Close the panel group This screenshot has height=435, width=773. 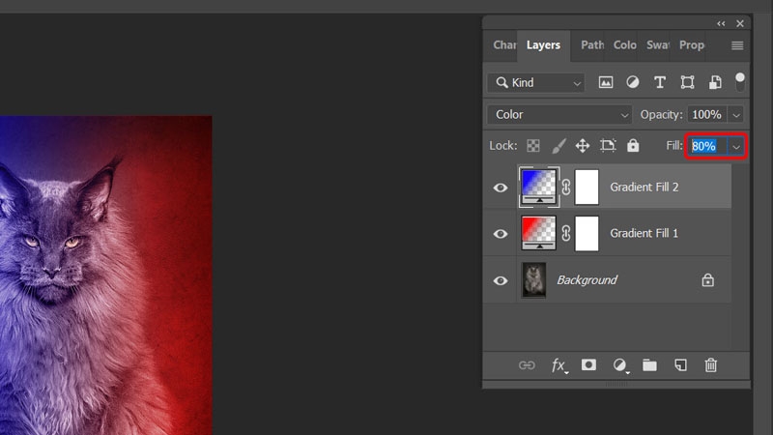[x=740, y=23]
